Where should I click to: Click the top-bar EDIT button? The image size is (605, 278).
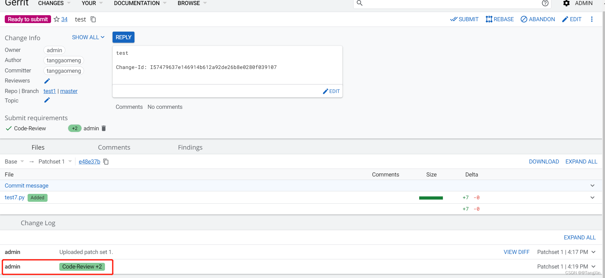[x=572, y=19]
